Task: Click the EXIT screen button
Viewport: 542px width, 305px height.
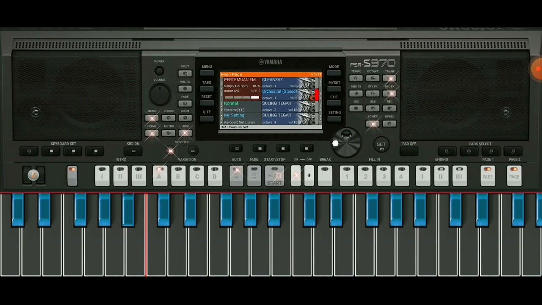Action: [334, 103]
